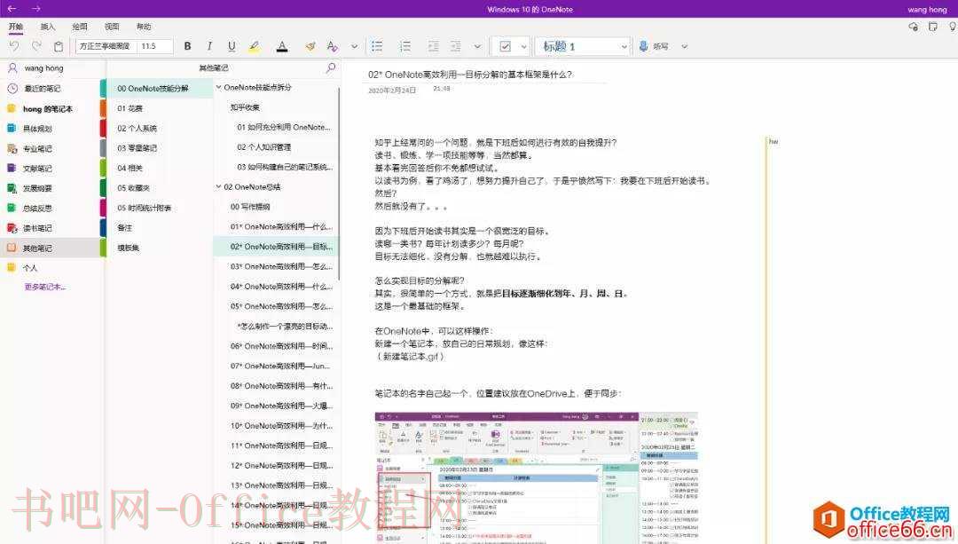Click the embedded OneNote screenshot image
Screen dimensions: 958x544
[536, 477]
